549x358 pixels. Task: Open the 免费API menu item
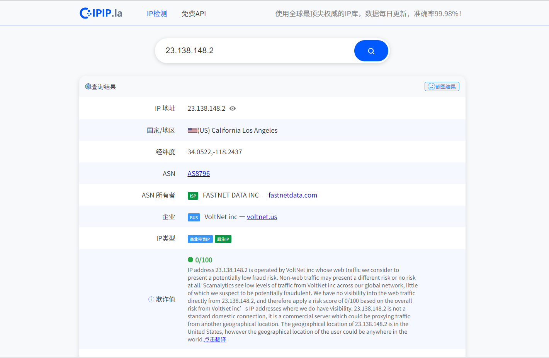194,14
